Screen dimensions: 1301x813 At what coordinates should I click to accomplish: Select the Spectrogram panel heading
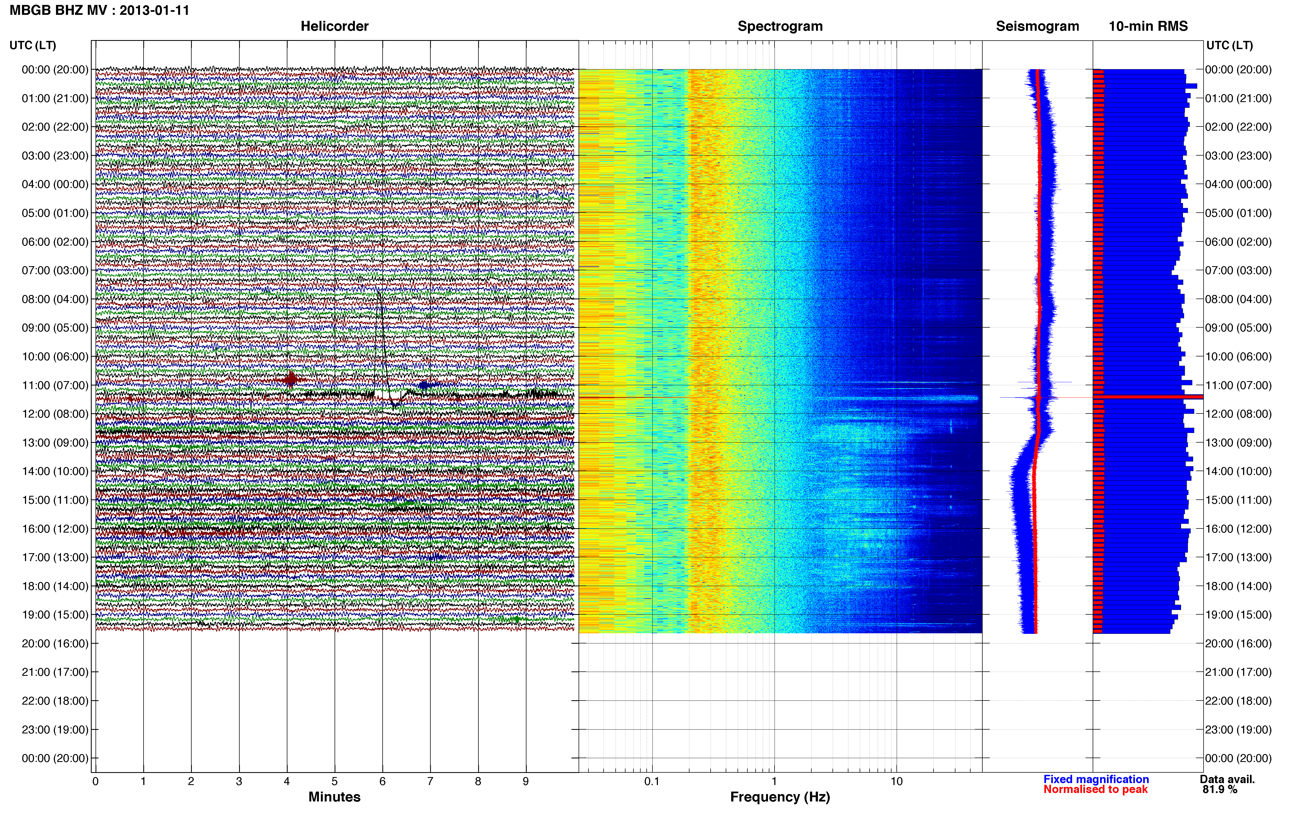tap(780, 26)
